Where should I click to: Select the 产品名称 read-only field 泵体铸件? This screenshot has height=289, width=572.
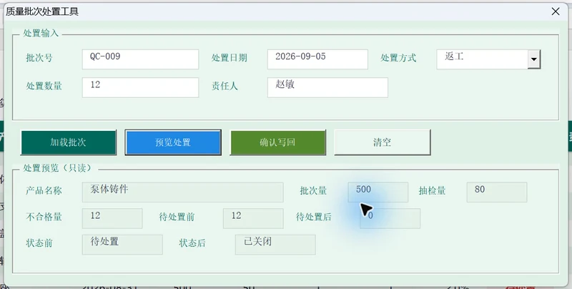[182, 192]
